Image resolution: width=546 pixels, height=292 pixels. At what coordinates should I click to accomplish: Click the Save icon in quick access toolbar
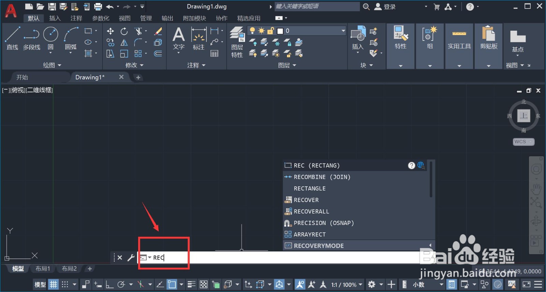coord(52,6)
